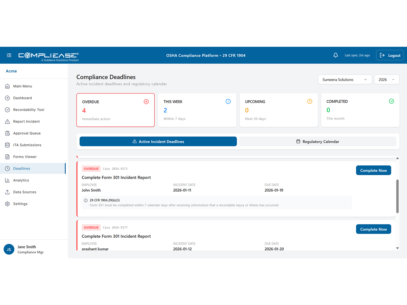Select Report Incident in the sidebar
This screenshot has width=407, height=305.
tap(26, 121)
